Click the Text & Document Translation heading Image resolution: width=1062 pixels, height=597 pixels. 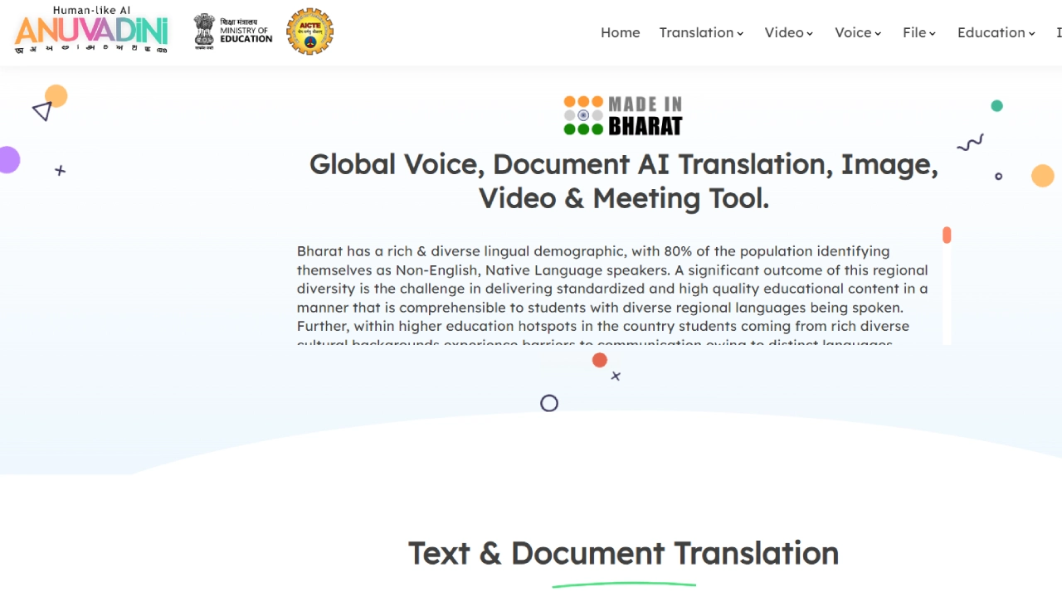click(x=623, y=553)
